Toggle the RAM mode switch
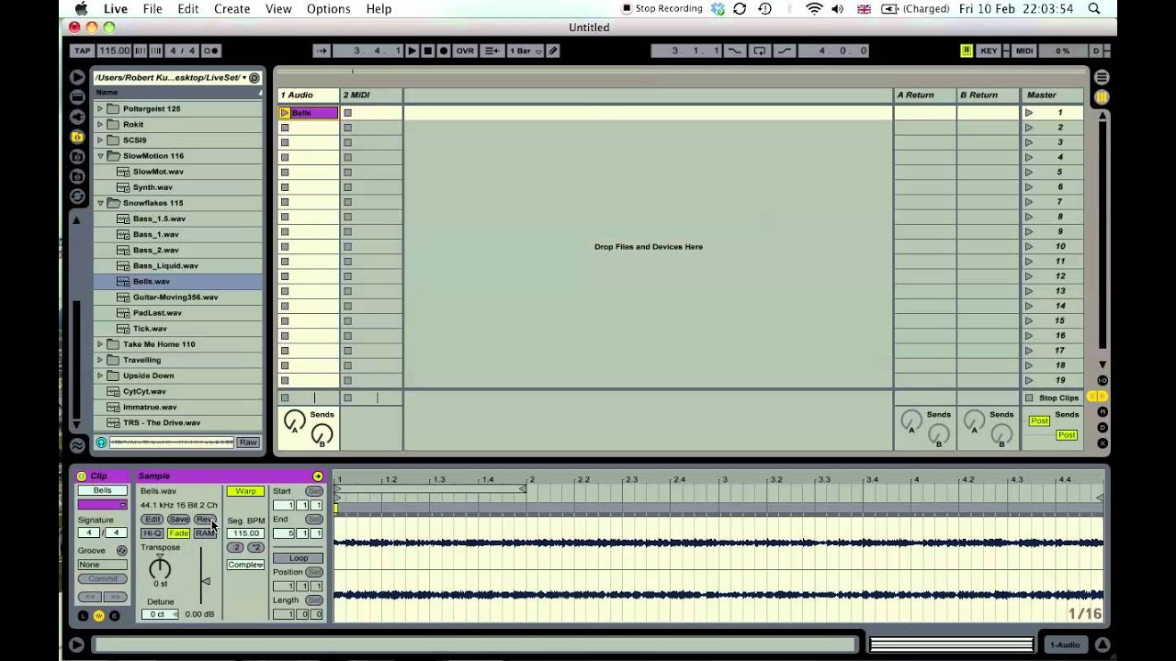This screenshot has height=661, width=1176. tap(204, 533)
